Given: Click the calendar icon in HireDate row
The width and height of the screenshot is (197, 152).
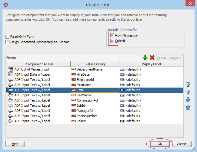Looking at the screenshot, I should pos(11,74).
